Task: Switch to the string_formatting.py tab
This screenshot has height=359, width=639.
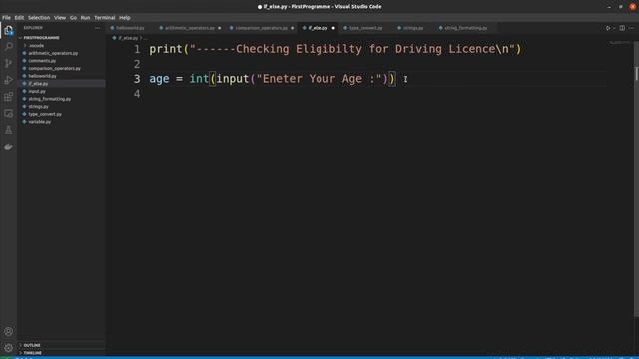Action: 466,28
